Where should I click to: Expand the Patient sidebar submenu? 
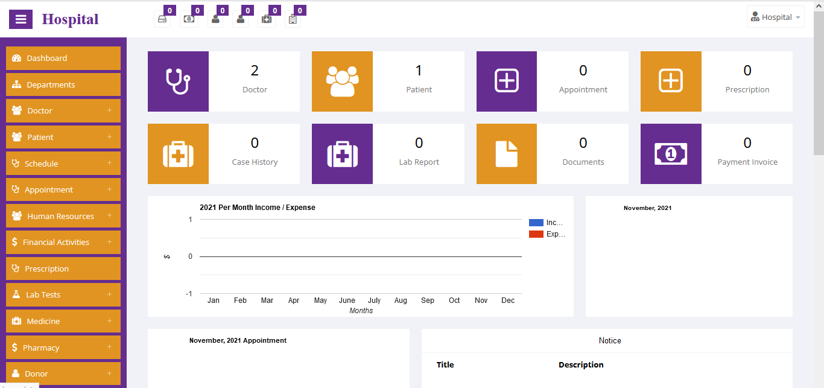(x=109, y=137)
